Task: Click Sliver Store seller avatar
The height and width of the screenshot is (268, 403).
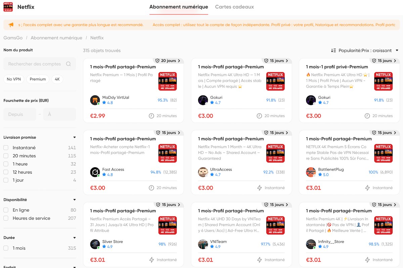Action: [x=95, y=244]
